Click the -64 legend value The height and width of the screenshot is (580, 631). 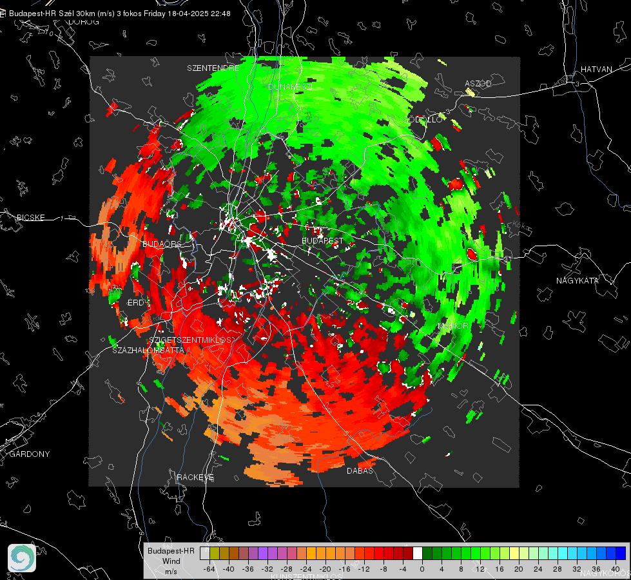coord(209,569)
